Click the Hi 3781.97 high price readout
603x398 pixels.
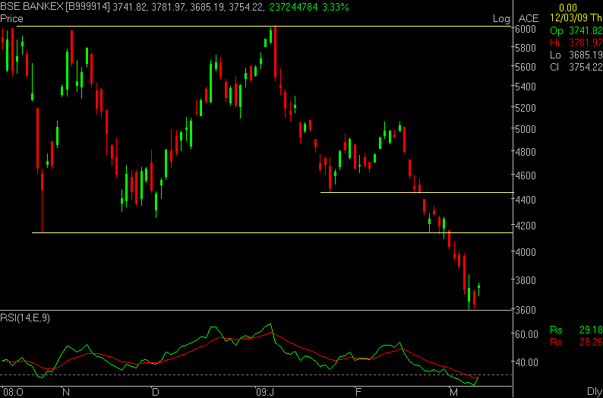(576, 43)
